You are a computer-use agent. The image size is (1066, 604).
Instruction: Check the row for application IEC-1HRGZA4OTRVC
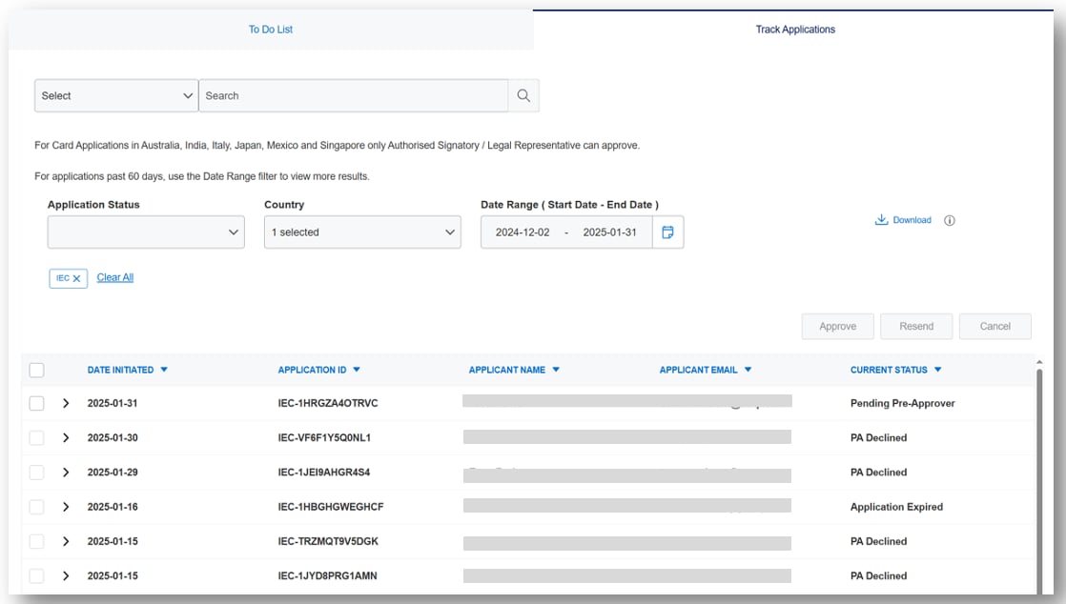click(x=35, y=402)
